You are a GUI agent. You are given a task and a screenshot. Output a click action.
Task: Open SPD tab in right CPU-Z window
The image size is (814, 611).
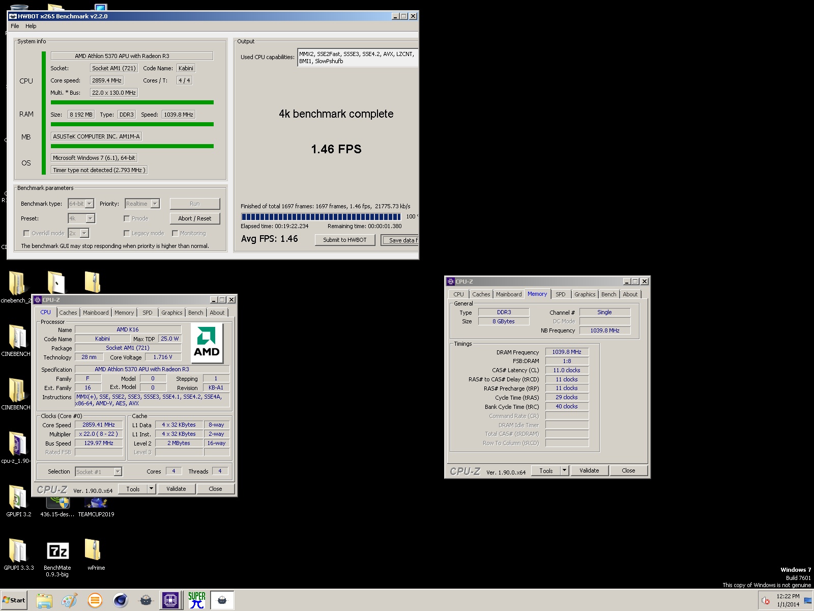(560, 294)
